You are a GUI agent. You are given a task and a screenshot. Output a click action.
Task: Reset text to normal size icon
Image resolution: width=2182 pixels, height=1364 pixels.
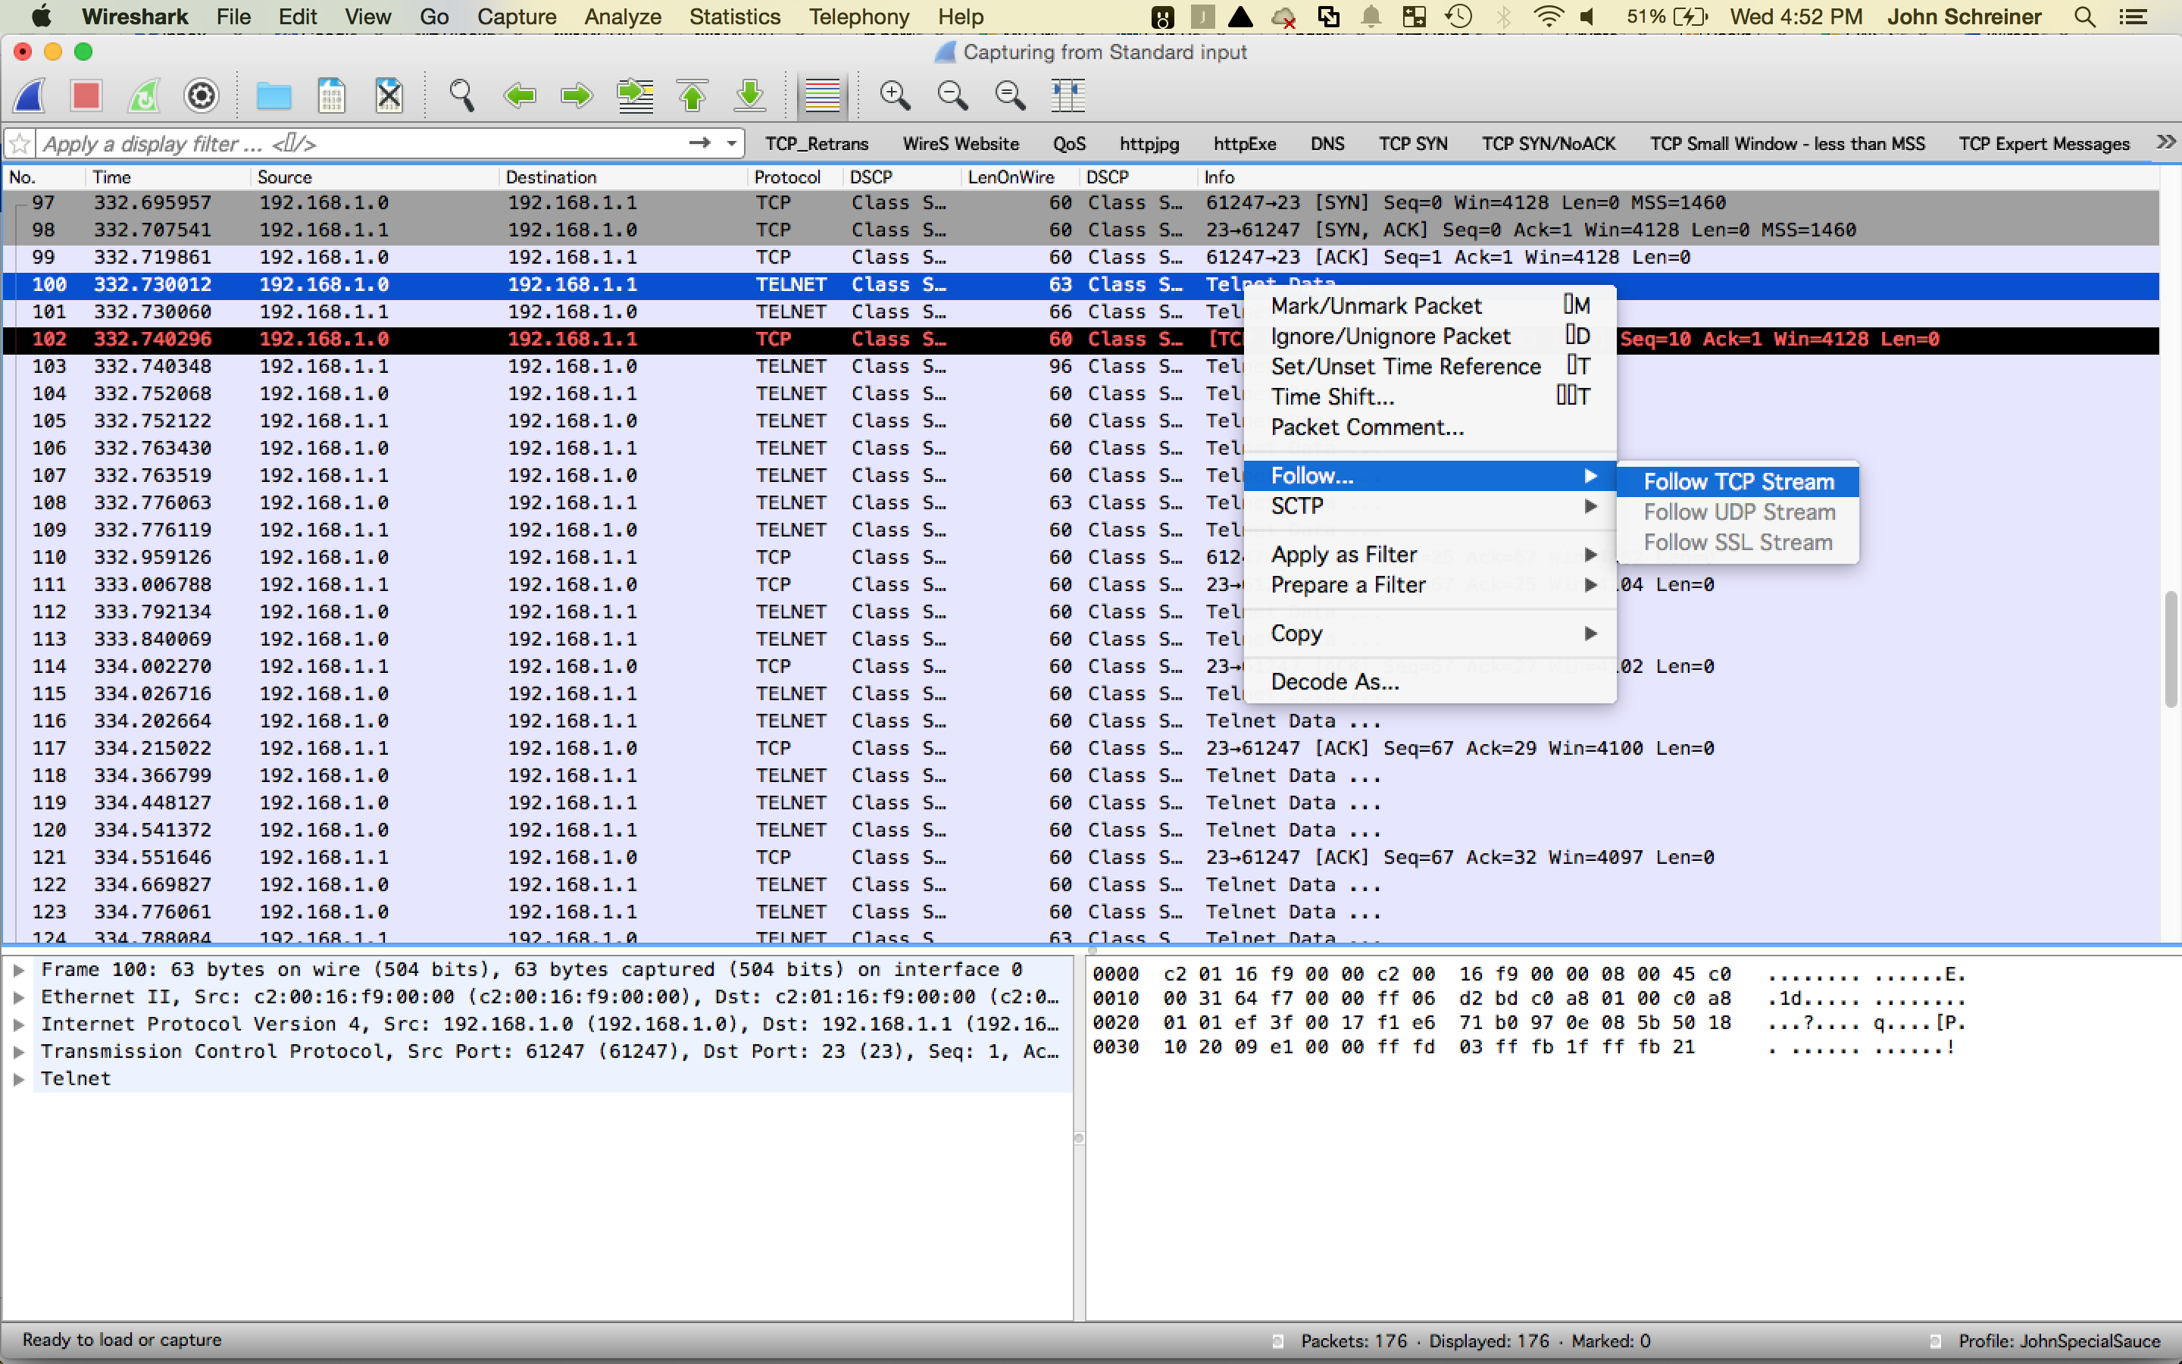tap(1010, 95)
